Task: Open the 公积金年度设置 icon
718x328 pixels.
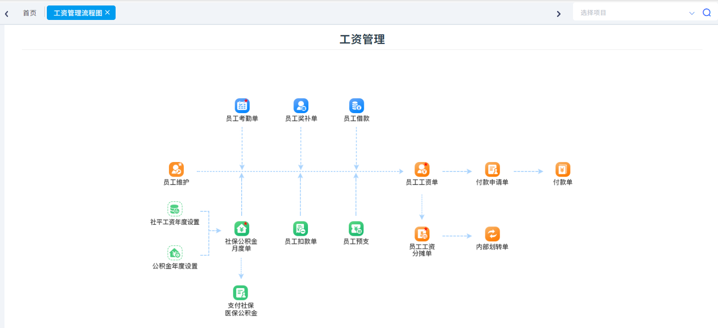Action: [175, 253]
